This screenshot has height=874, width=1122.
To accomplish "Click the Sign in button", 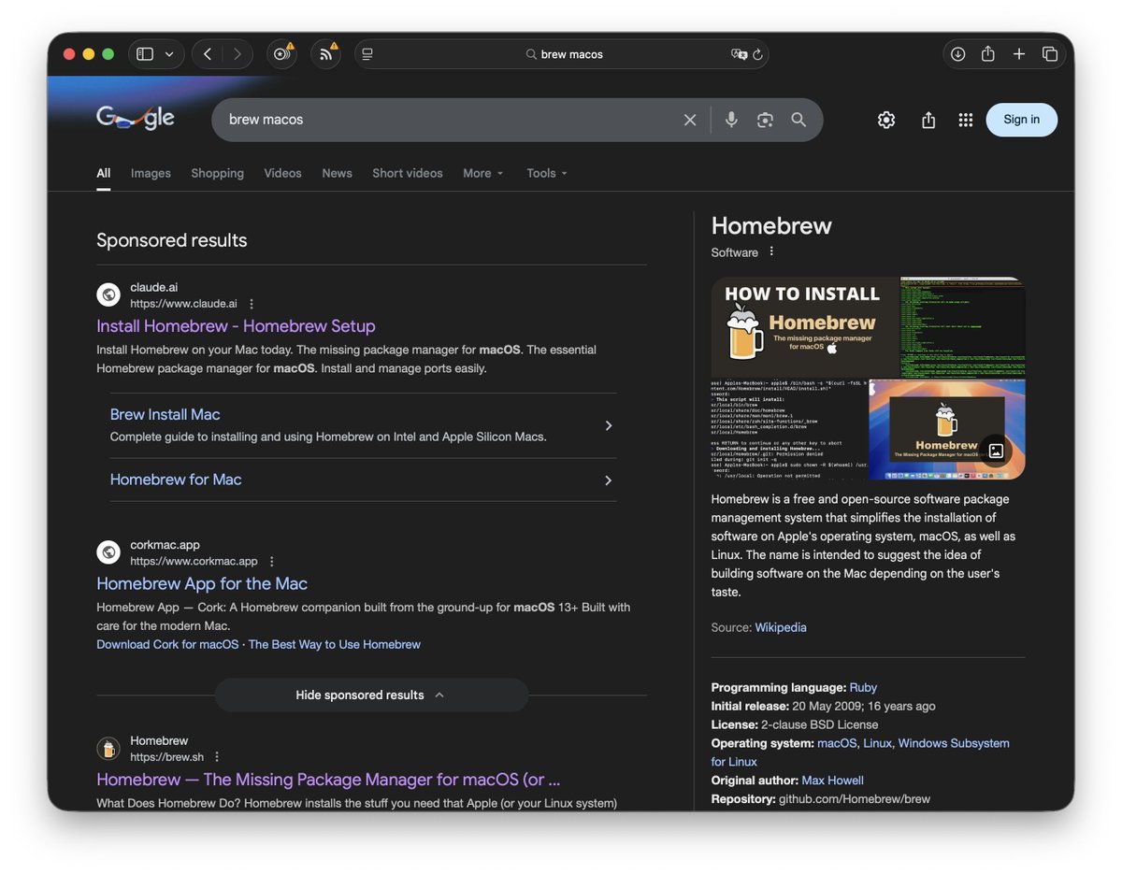I will tap(1022, 120).
